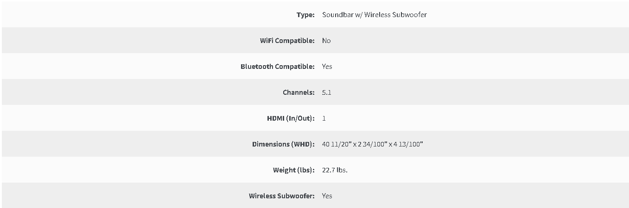Select the dimensions measurement text

pos(373,144)
